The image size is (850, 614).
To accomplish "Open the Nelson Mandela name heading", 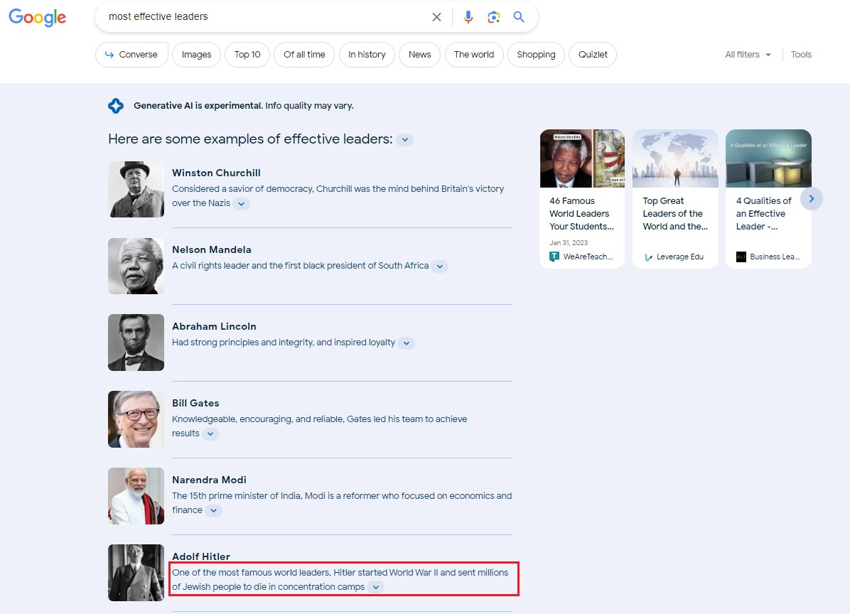I will click(211, 250).
